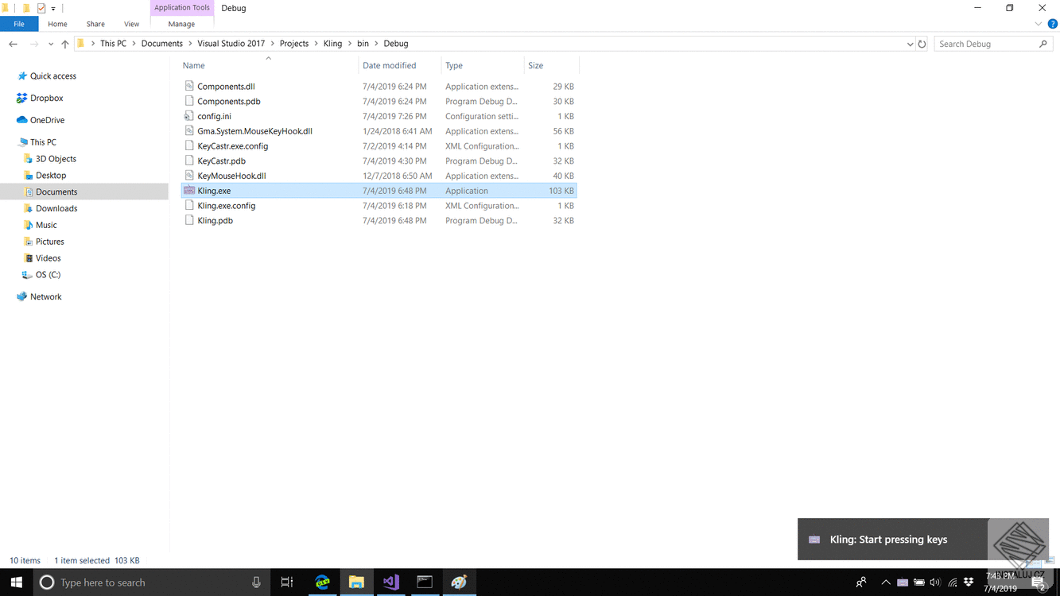Click the Kling keyboard tray icon
Image resolution: width=1060 pixels, height=596 pixels.
point(903,582)
